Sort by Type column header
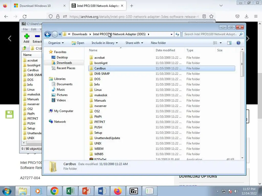Viewport: 262px width, 196px height. [200, 50]
